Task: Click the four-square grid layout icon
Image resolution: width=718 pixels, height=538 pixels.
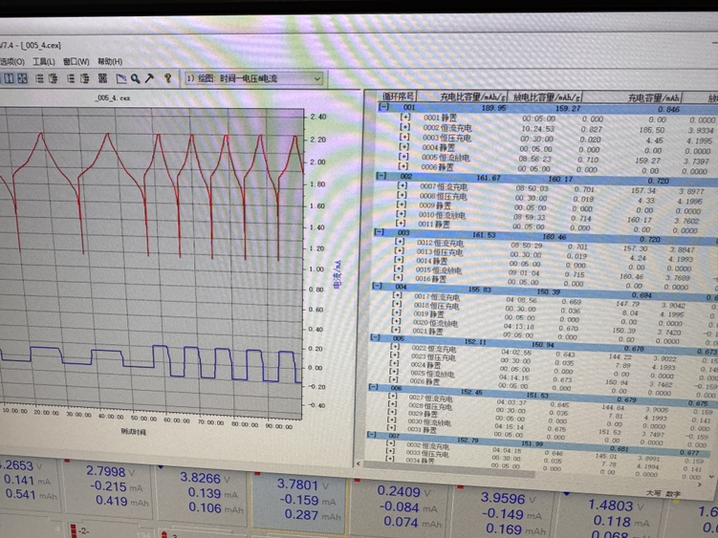Action: 22,78
